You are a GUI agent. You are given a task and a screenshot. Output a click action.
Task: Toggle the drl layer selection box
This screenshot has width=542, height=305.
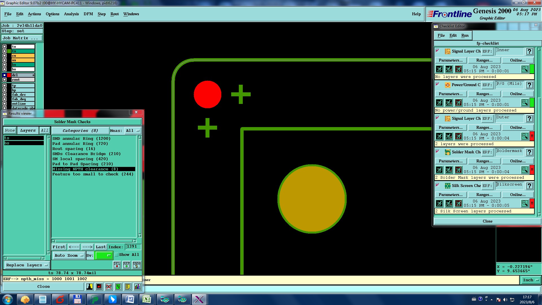pos(5,75)
